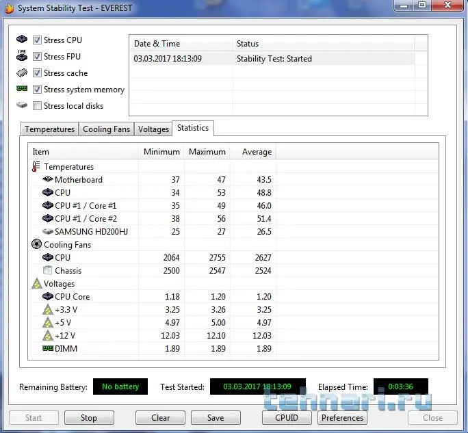The width and height of the screenshot is (468, 433).
Task: Click the chip icon on the CPU temperature row
Action: 48,192
